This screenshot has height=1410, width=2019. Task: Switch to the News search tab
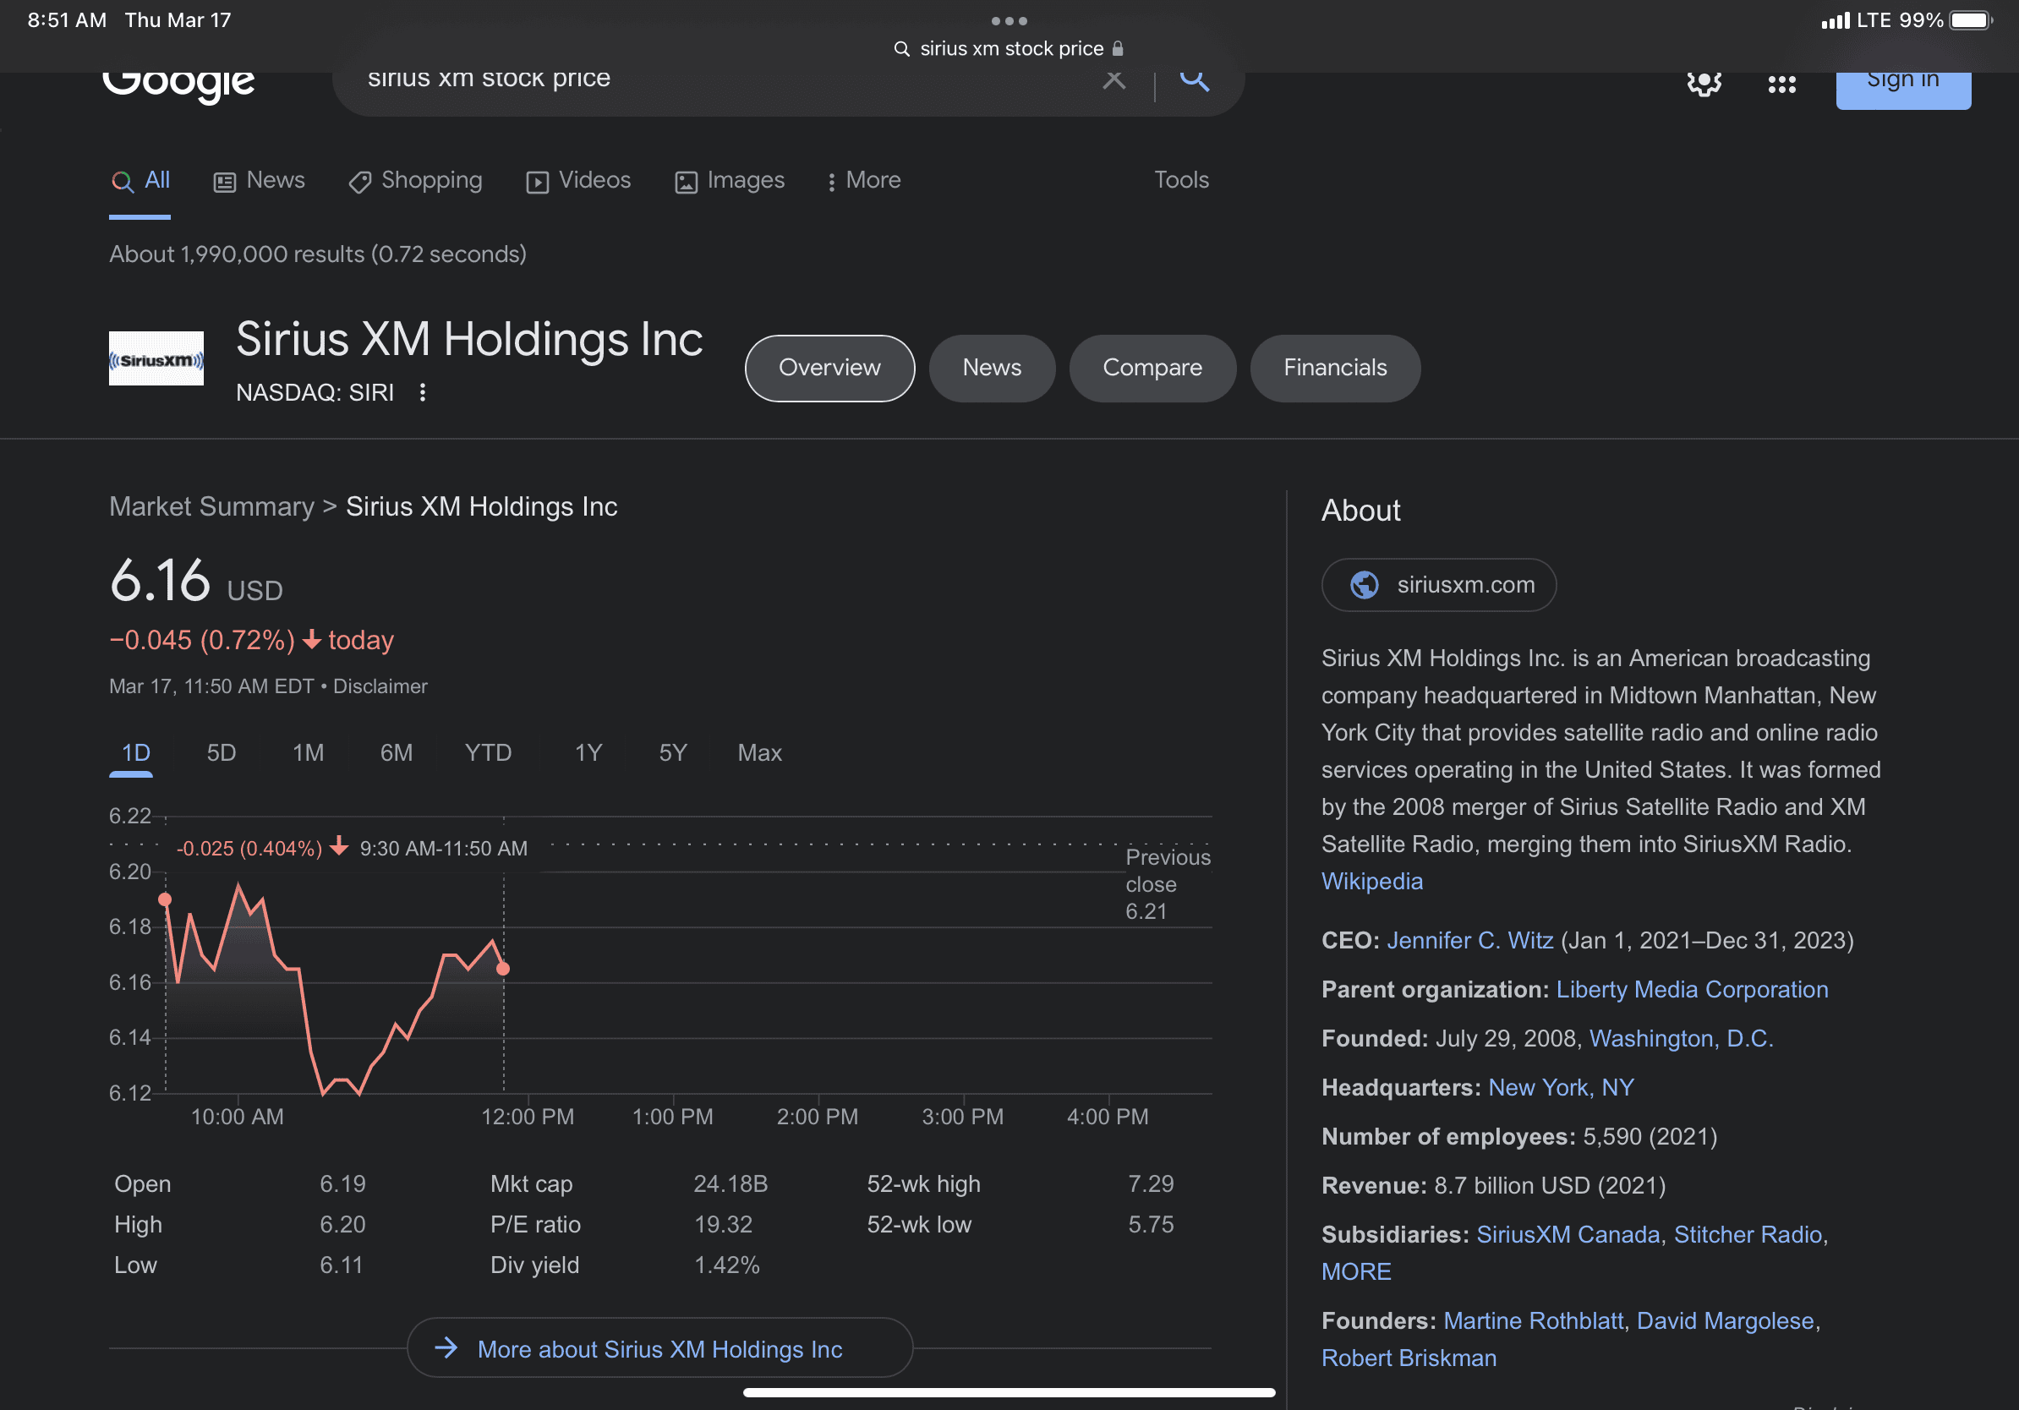[260, 180]
